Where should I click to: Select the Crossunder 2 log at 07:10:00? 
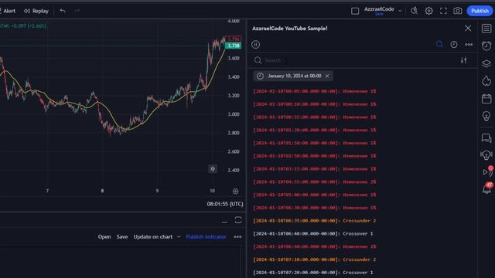pos(315,259)
